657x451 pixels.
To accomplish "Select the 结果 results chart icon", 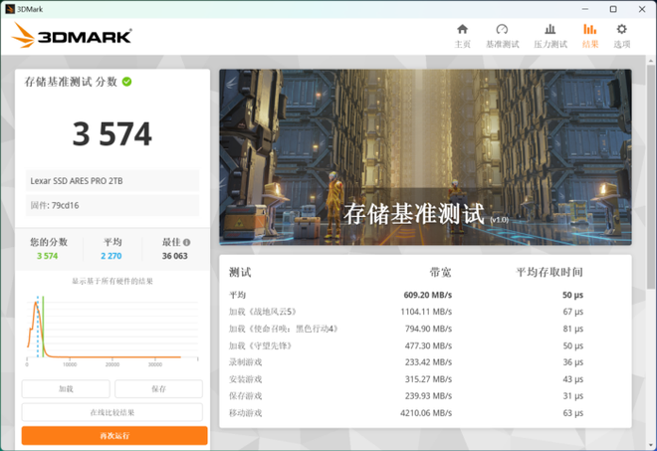I will [590, 30].
